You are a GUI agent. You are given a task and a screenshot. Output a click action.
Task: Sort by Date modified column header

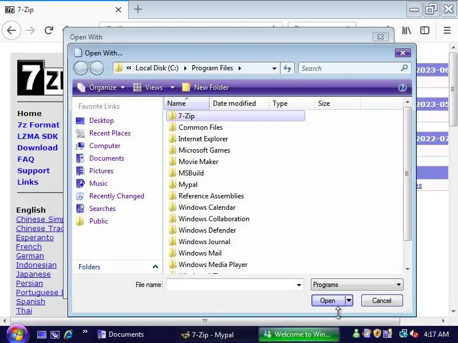239,103
